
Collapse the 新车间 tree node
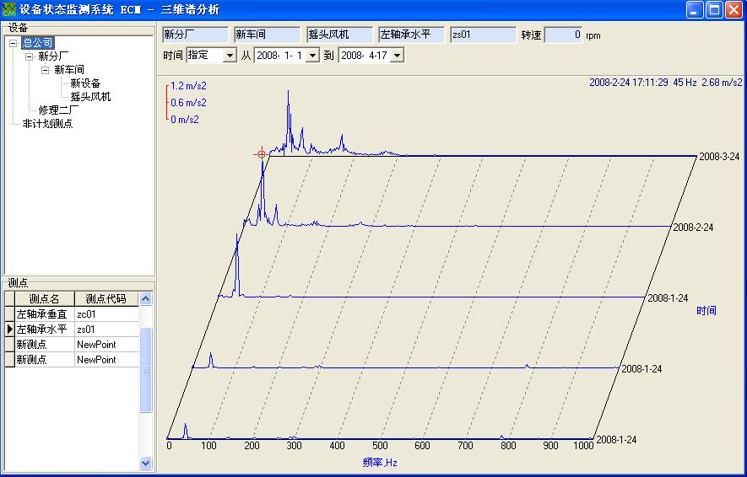point(46,70)
